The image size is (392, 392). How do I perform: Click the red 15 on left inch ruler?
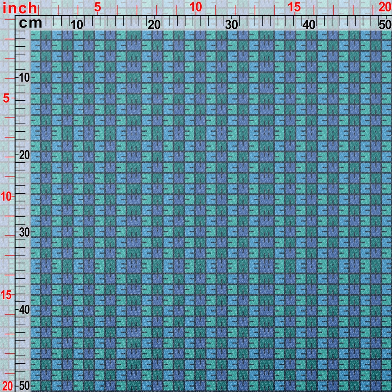(x=6, y=296)
